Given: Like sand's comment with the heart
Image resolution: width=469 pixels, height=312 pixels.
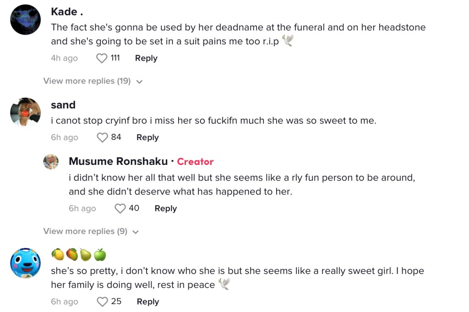Looking at the screenshot, I should [x=103, y=137].
